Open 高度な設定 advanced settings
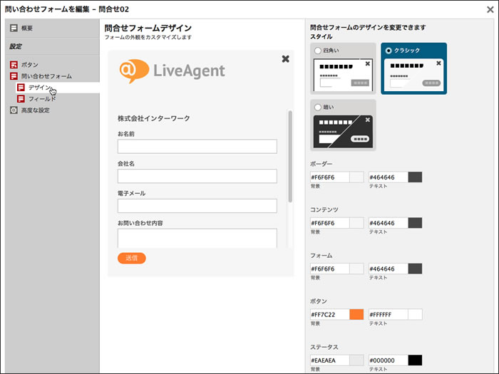Viewport: 499px width, 374px height. tap(36, 110)
